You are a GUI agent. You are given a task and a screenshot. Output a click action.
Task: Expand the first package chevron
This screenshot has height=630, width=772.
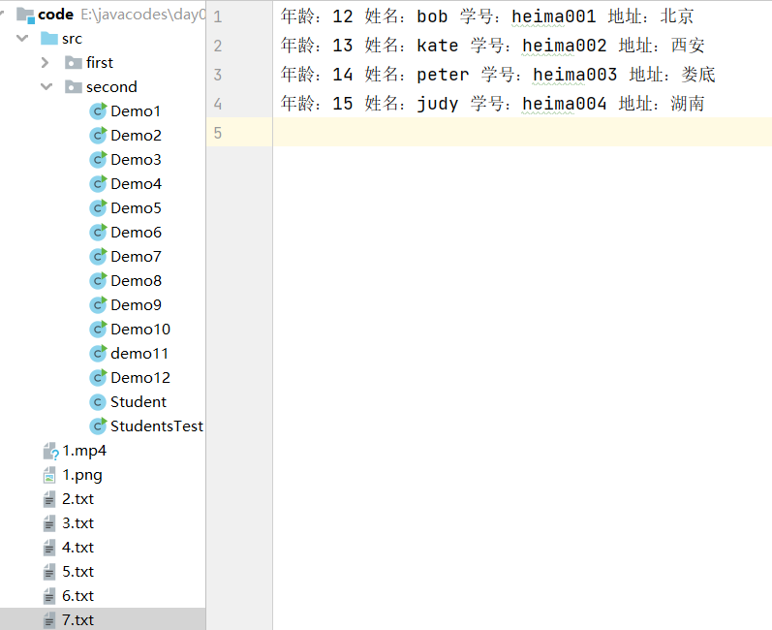[x=45, y=63]
